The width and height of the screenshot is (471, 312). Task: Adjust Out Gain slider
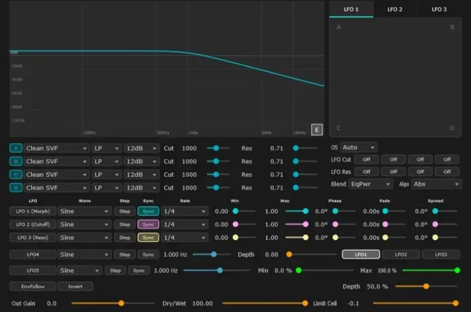point(112,303)
